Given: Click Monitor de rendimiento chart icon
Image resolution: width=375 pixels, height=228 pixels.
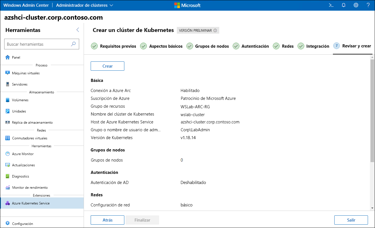Looking at the screenshot, I should (8, 188).
